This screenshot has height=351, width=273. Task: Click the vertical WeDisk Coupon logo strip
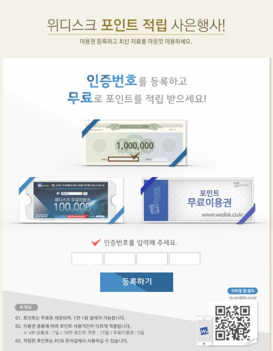pos(156,200)
